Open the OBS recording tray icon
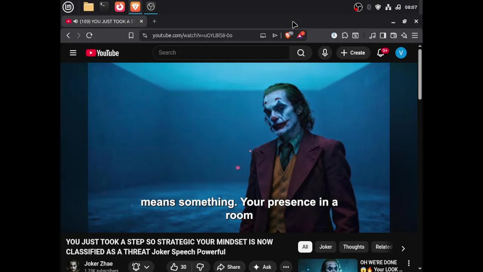Screen dimensions: 483x272 (358, 7)
